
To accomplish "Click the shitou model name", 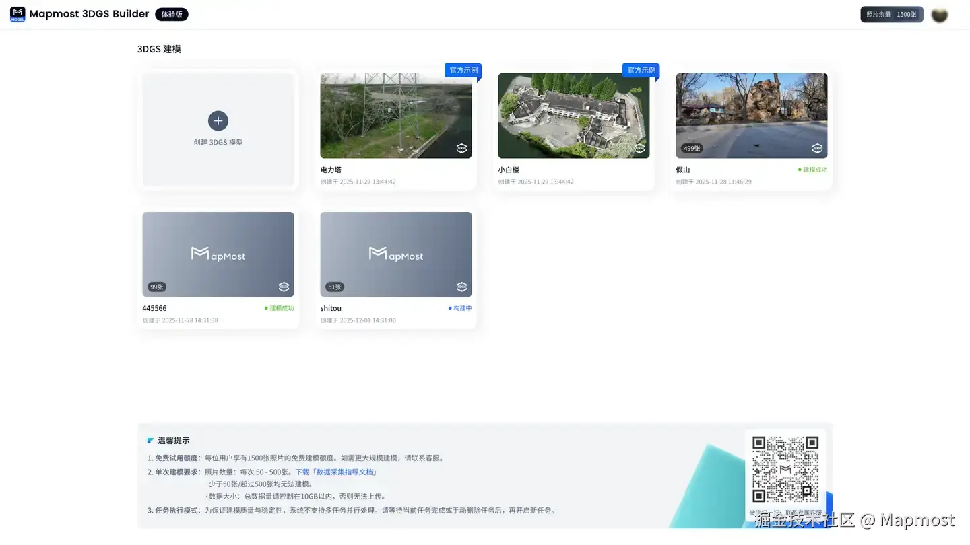I will pyautogui.click(x=331, y=308).
